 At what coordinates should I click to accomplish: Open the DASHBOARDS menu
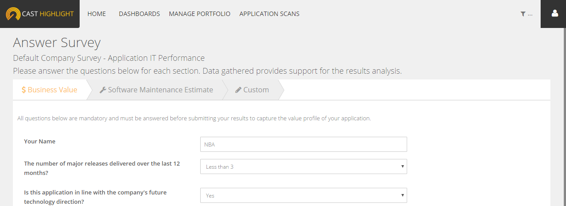coord(139,14)
